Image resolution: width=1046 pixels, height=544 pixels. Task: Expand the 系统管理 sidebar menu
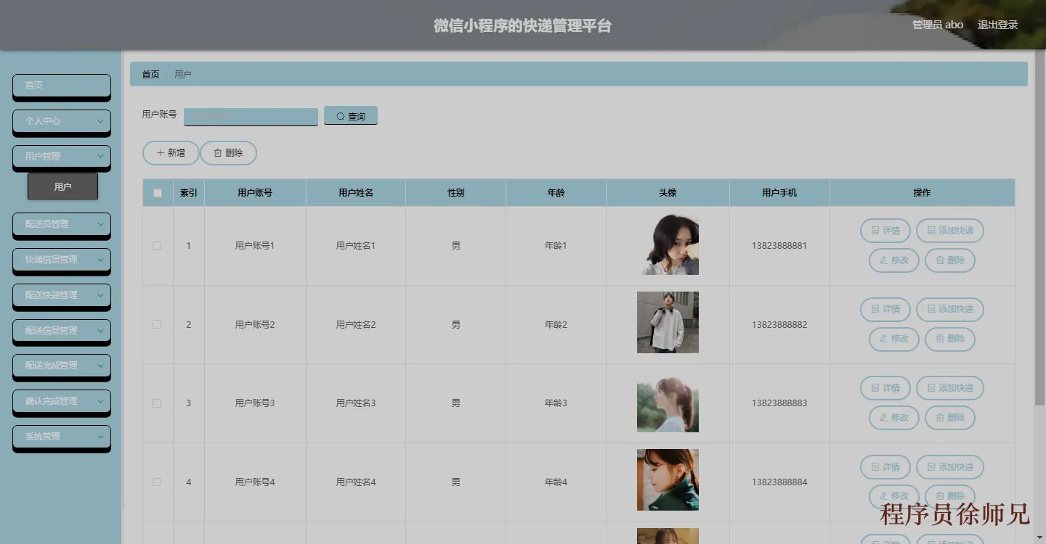(x=62, y=437)
